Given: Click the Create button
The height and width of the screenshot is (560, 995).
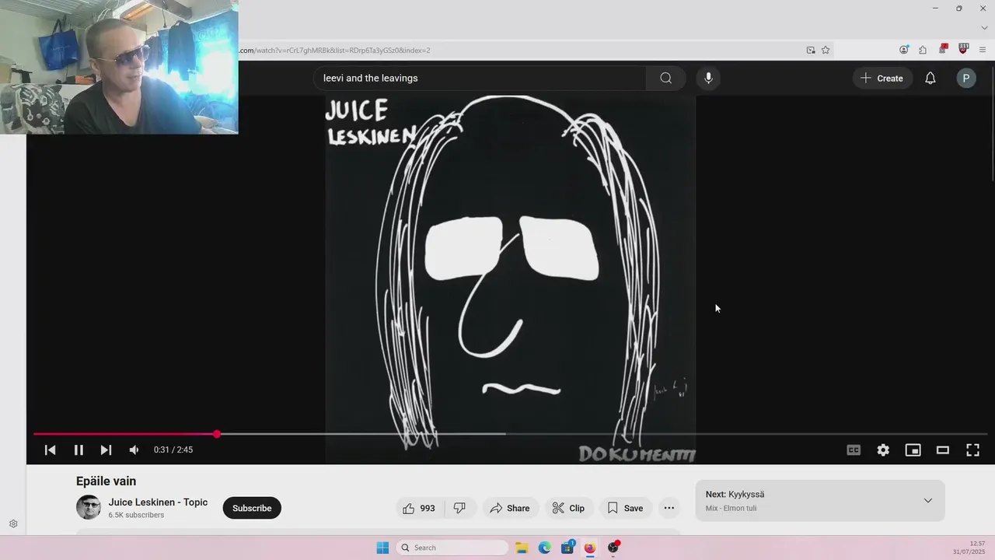Looking at the screenshot, I should click(882, 78).
